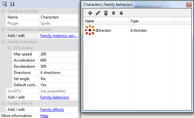194x118 pixels.
Task: Sort list by the Type column header
Action: 151,21
